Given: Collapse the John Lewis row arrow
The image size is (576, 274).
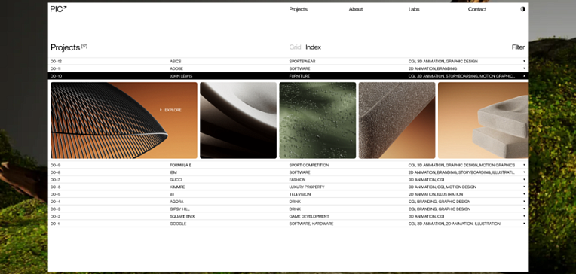Looking at the screenshot, I should point(524,76).
